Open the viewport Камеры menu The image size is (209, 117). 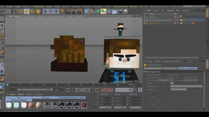[17, 17]
